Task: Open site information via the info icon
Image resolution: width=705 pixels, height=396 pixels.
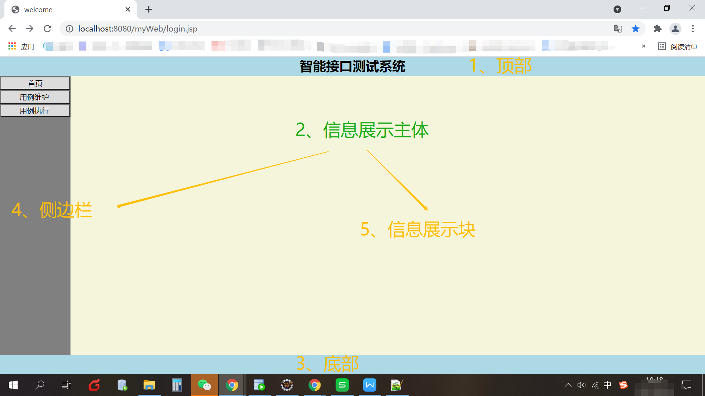Action: (69, 29)
